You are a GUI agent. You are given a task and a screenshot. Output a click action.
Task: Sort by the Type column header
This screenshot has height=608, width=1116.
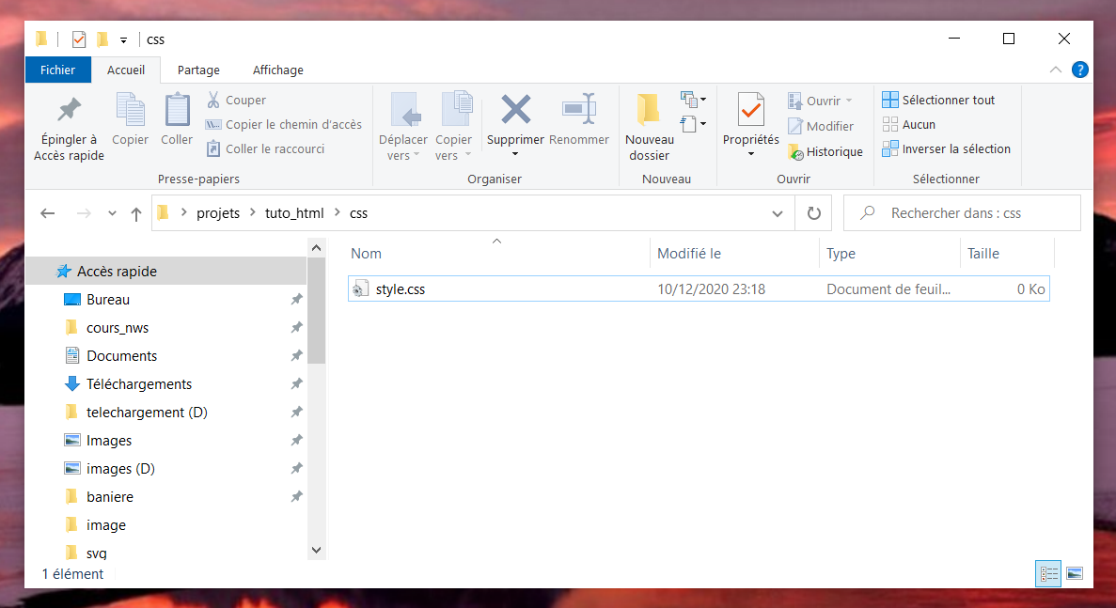click(x=889, y=254)
